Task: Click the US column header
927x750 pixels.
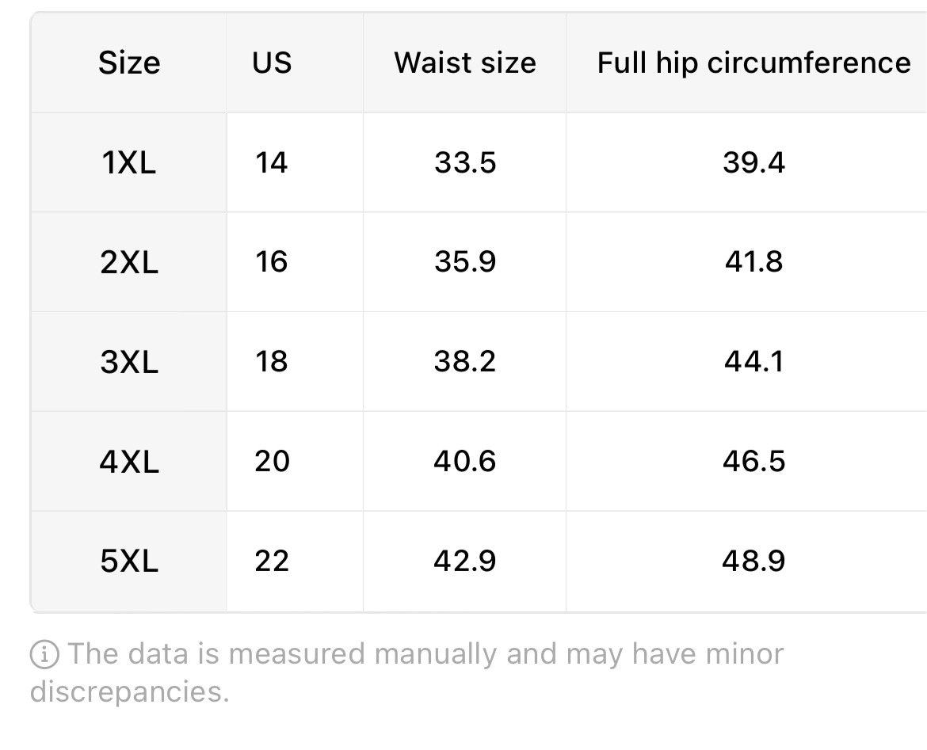Action: click(272, 63)
